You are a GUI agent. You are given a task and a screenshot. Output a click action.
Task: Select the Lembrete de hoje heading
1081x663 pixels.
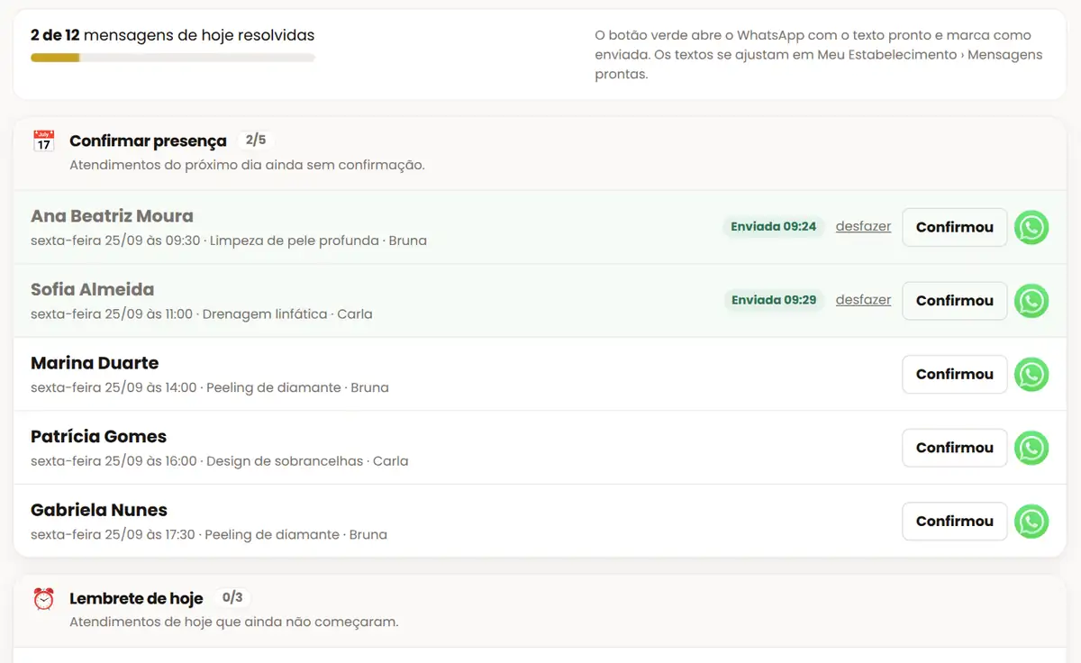tap(136, 598)
